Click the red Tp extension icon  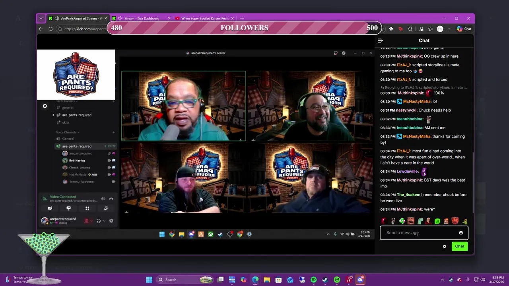(400, 29)
